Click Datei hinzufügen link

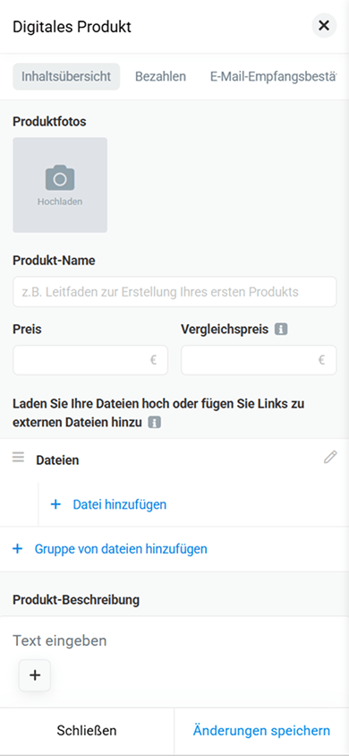109,504
